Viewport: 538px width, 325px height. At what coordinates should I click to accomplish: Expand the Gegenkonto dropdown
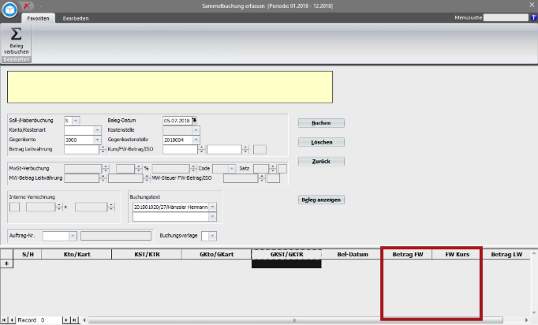[96, 140]
